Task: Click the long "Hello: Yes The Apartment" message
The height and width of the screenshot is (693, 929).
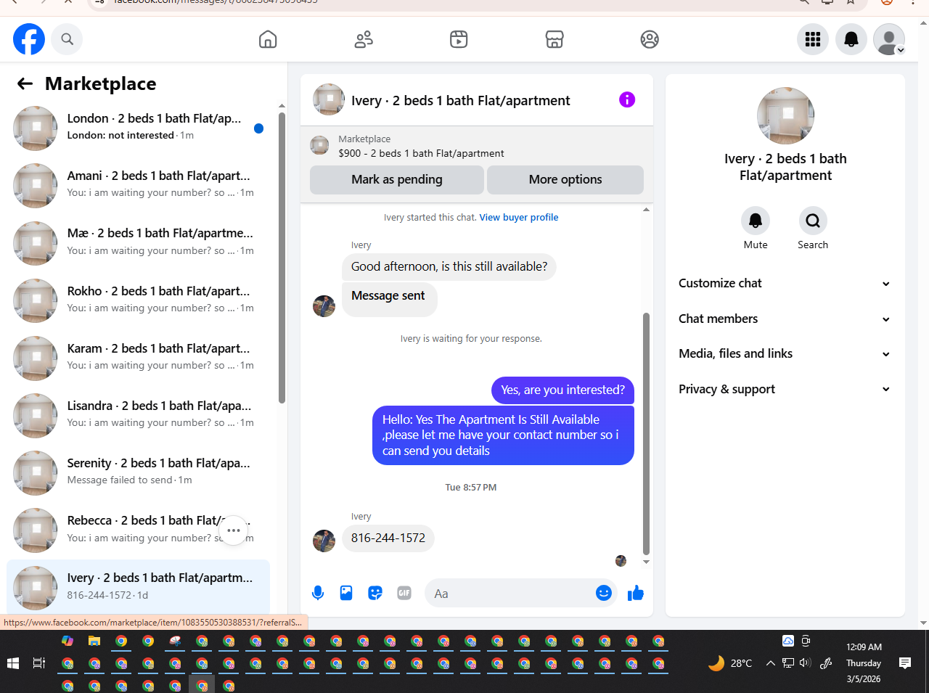Action: [x=503, y=435]
